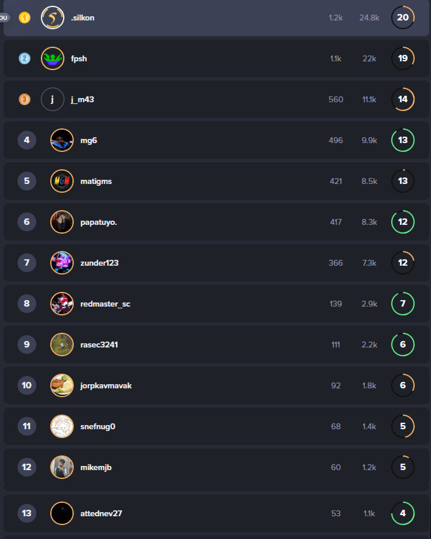
Task: Click the silver second-place medal icon
Action: 25,58
